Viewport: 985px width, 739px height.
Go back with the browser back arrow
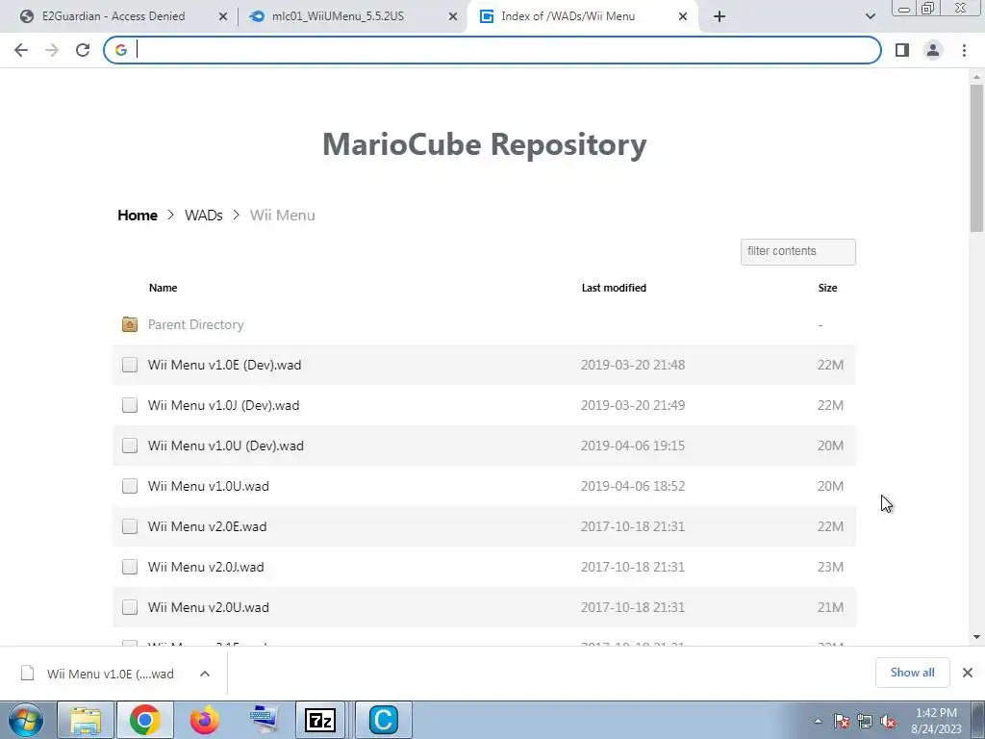[21, 50]
